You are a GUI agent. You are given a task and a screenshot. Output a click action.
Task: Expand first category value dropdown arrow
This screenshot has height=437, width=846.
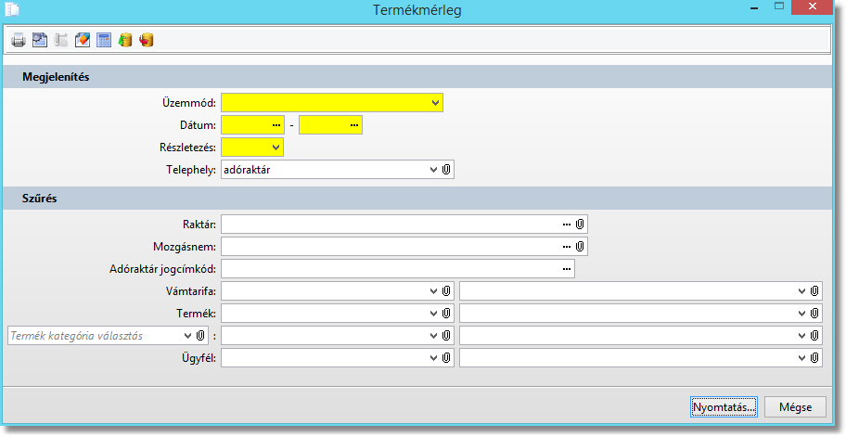tap(433, 336)
